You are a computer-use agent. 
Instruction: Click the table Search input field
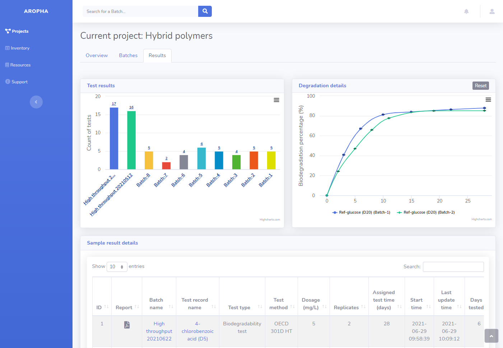click(x=453, y=266)
